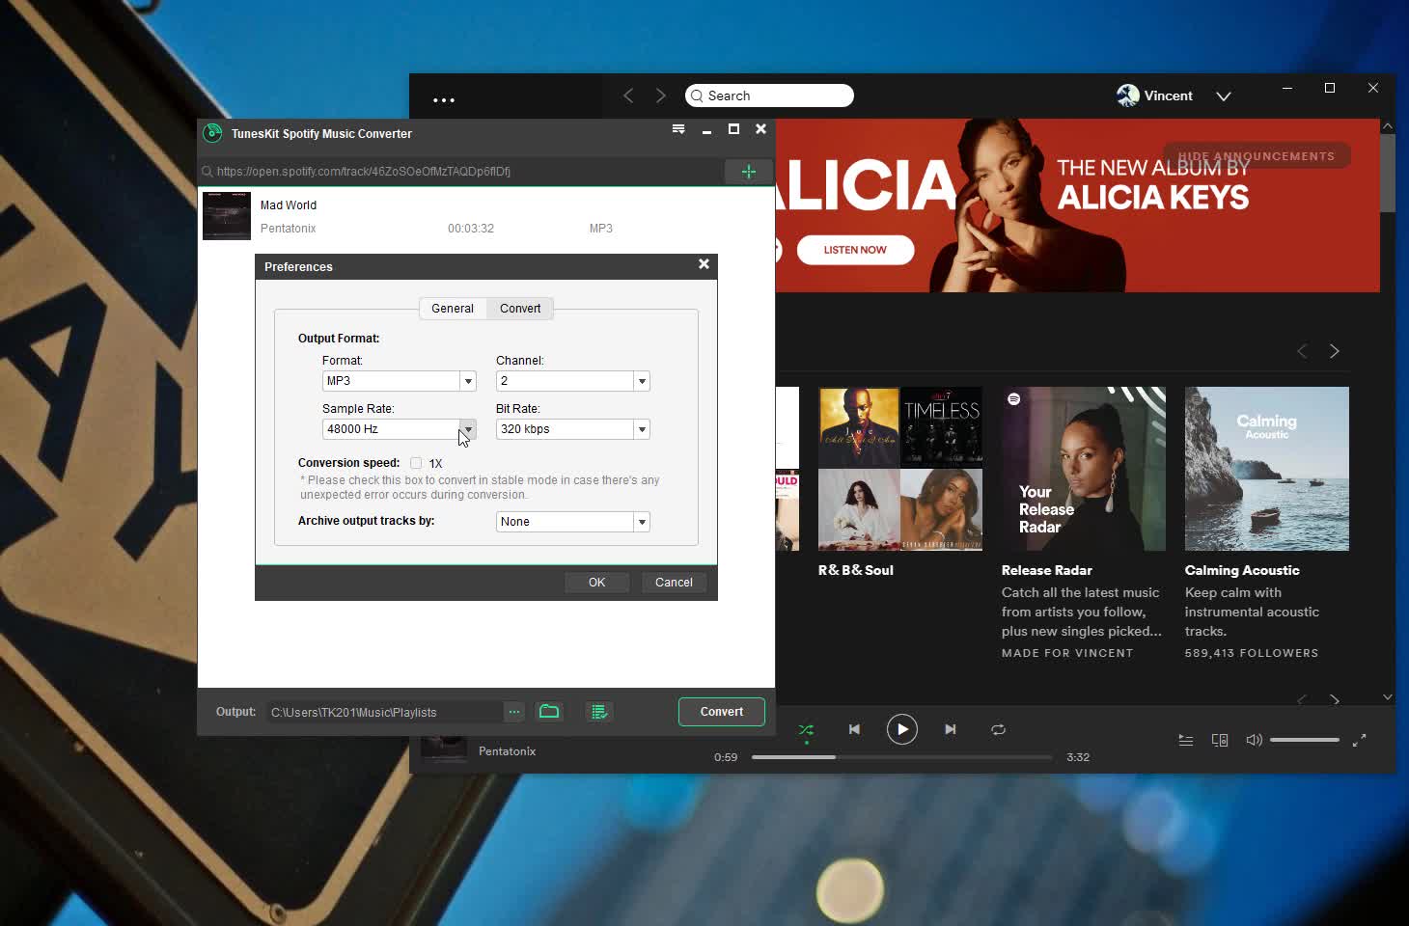Click the R&B & Soul title link

[x=856, y=570]
